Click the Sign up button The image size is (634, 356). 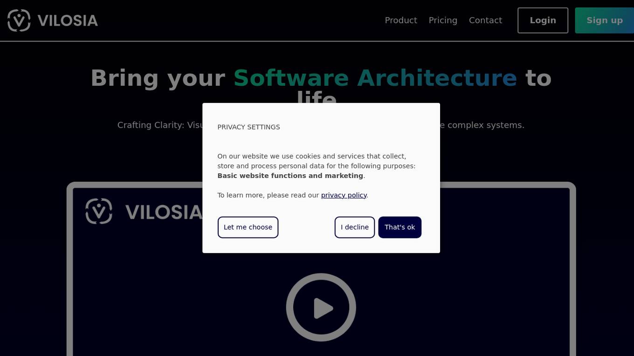click(604, 21)
